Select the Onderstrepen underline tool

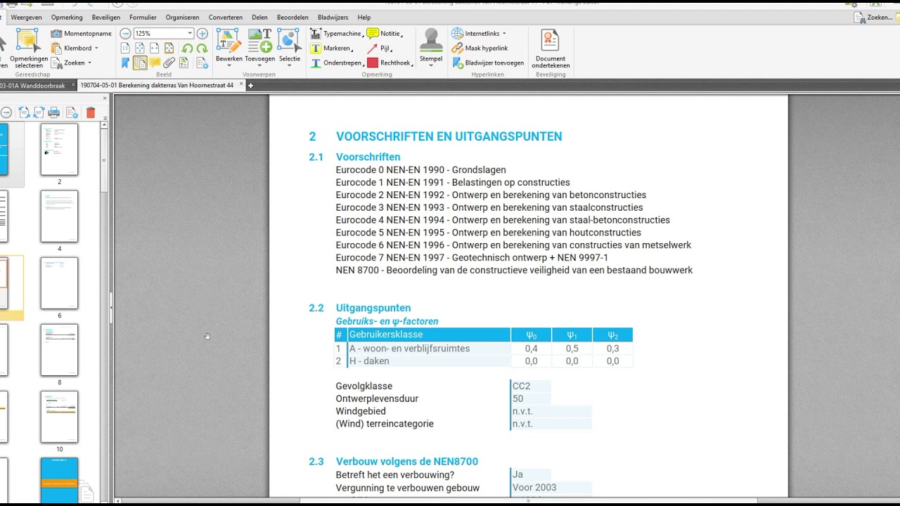[336, 63]
